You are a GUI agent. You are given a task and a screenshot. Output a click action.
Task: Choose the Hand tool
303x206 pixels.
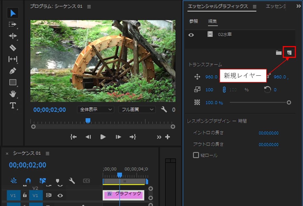[13, 94]
